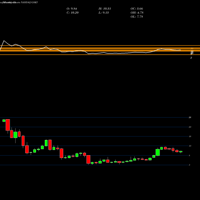Select the open price value O: 9.84

pyautogui.click(x=72, y=9)
